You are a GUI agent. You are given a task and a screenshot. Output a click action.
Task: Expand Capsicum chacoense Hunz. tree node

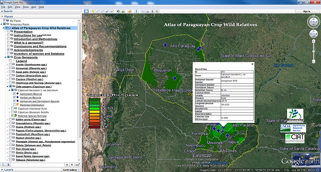point(9,109)
